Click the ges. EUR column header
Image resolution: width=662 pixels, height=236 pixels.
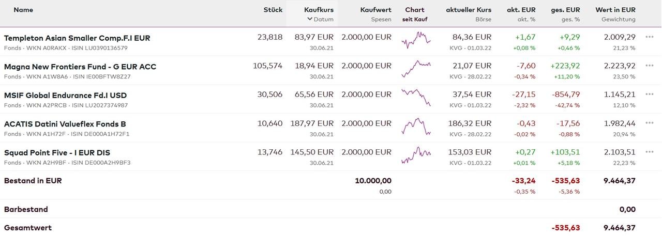point(565,10)
